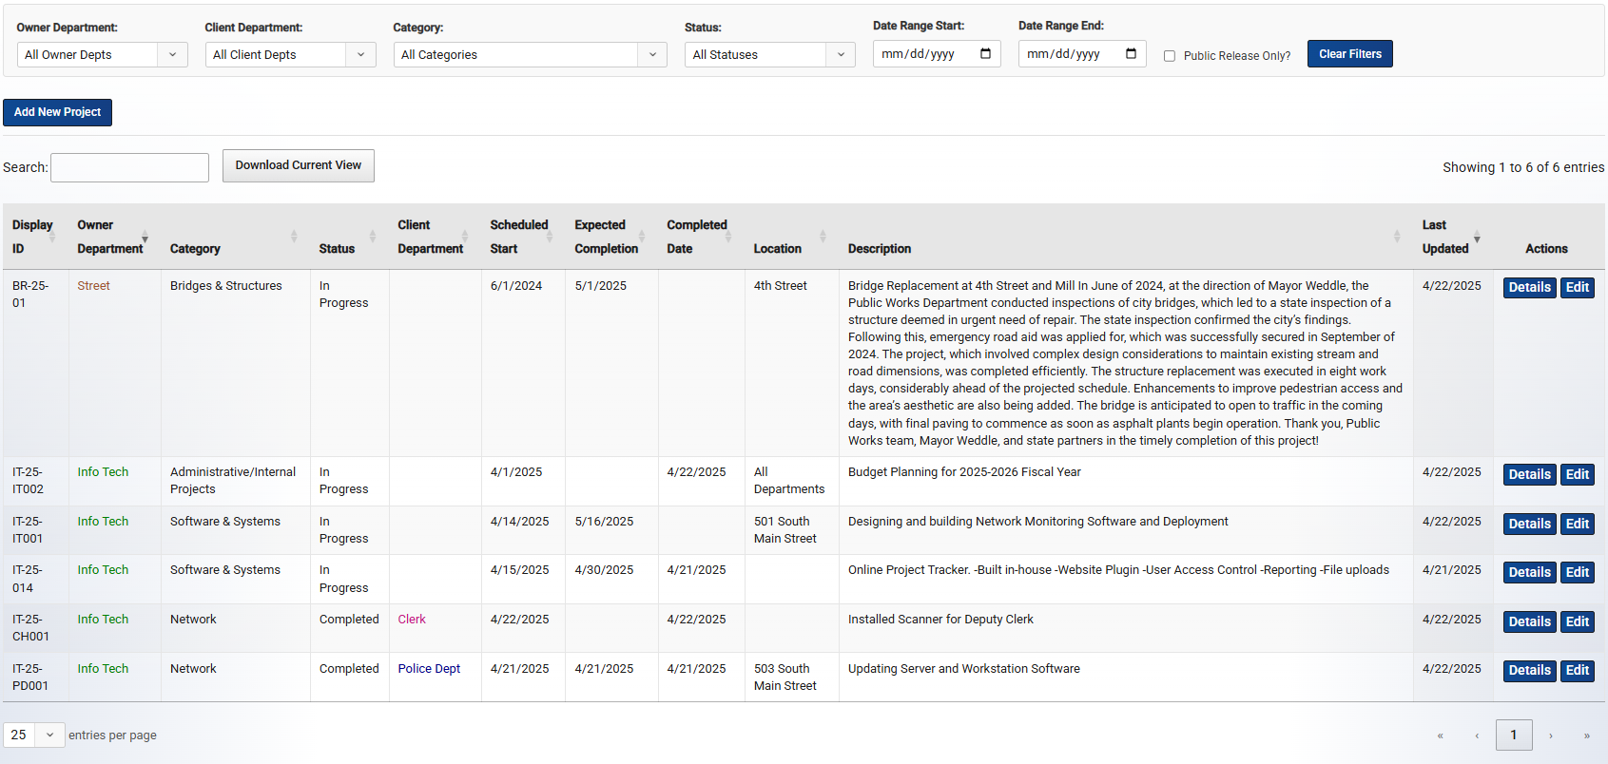The image size is (1608, 764).
Task: Go to next page arrow
Action: tap(1550, 735)
